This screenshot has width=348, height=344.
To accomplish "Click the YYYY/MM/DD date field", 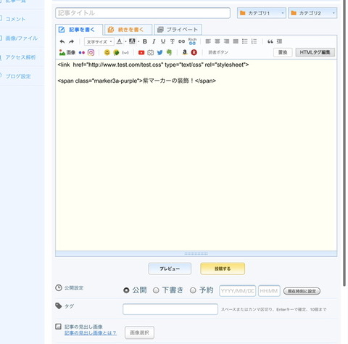I will tap(238, 291).
